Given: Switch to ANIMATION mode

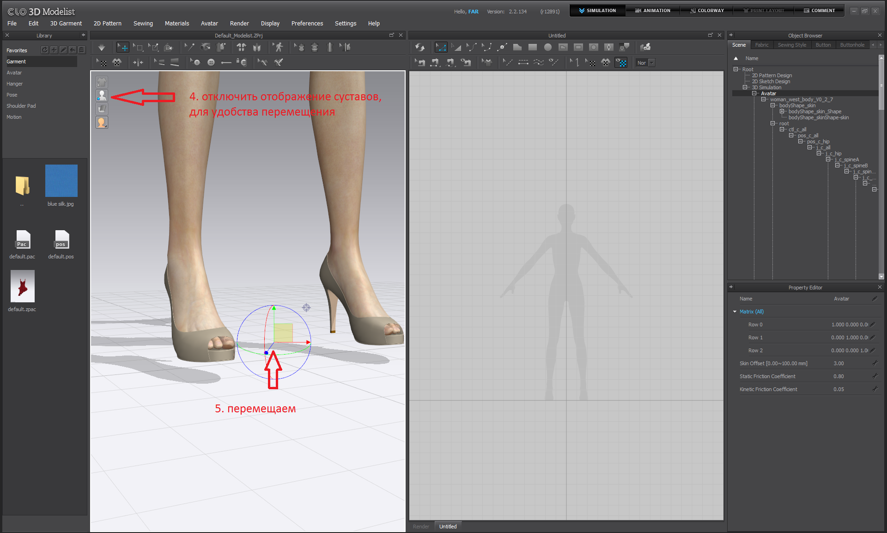Looking at the screenshot, I should pyautogui.click(x=652, y=10).
